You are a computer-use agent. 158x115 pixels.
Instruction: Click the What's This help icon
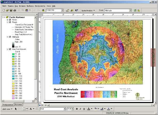pos(77,10)
